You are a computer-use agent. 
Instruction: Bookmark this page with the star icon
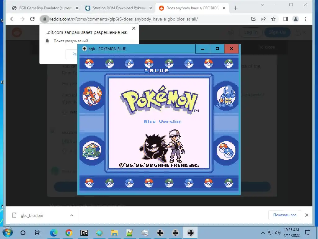273,19
